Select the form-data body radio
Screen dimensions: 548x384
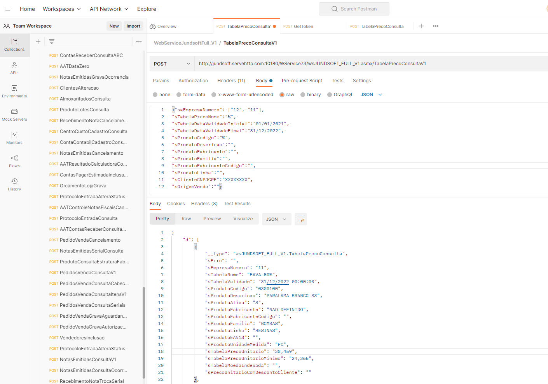(179, 95)
